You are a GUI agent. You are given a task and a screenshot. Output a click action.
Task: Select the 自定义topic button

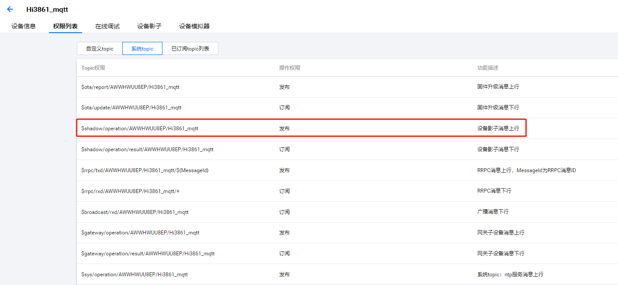pos(100,49)
